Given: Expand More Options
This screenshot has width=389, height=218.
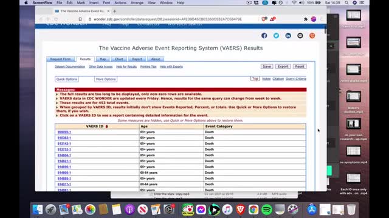Looking at the screenshot, I should click(x=106, y=79).
